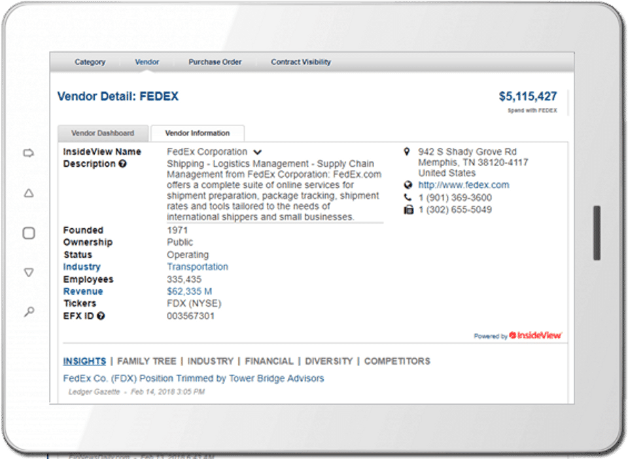Click the ticker value FDX (NYSE)
Image resolution: width=628 pixels, height=459 pixels.
pyautogui.click(x=194, y=303)
